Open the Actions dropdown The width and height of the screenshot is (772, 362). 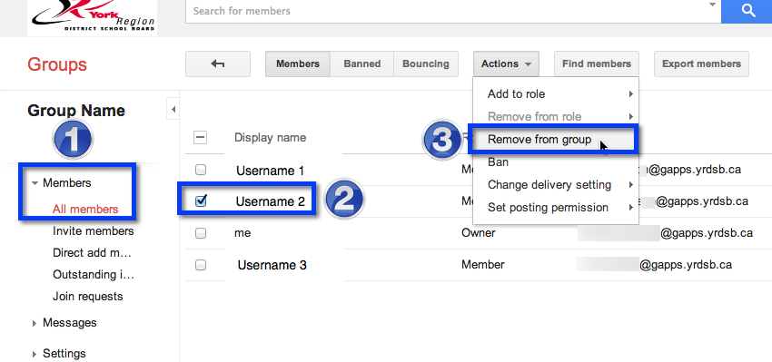(506, 64)
